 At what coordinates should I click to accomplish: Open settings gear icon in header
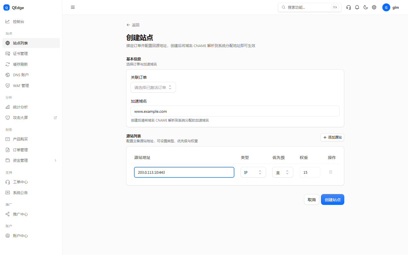point(374,7)
